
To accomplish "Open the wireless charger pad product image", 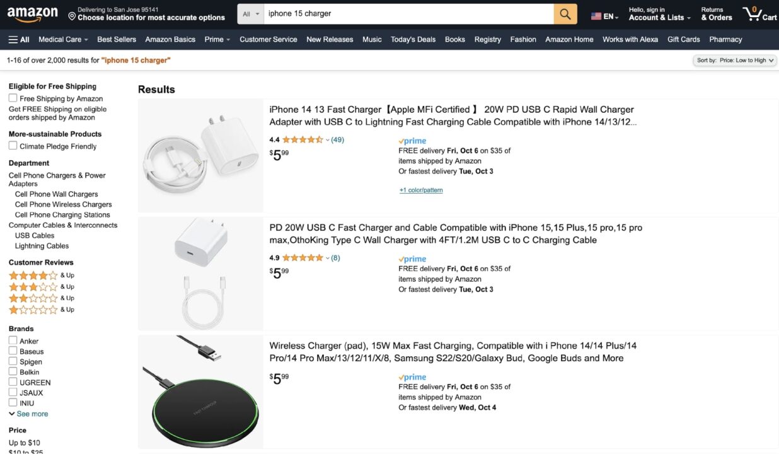I will [200, 391].
